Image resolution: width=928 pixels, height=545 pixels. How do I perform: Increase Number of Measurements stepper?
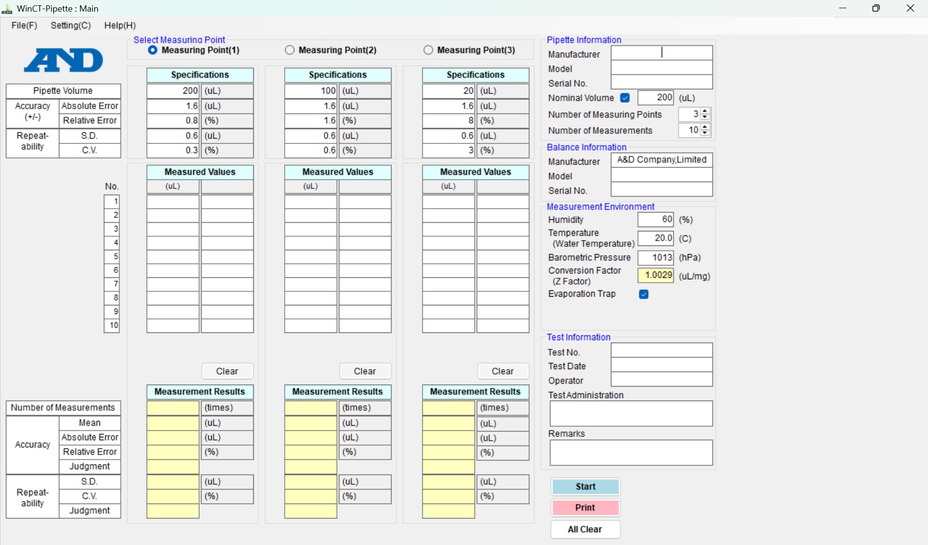click(x=705, y=127)
